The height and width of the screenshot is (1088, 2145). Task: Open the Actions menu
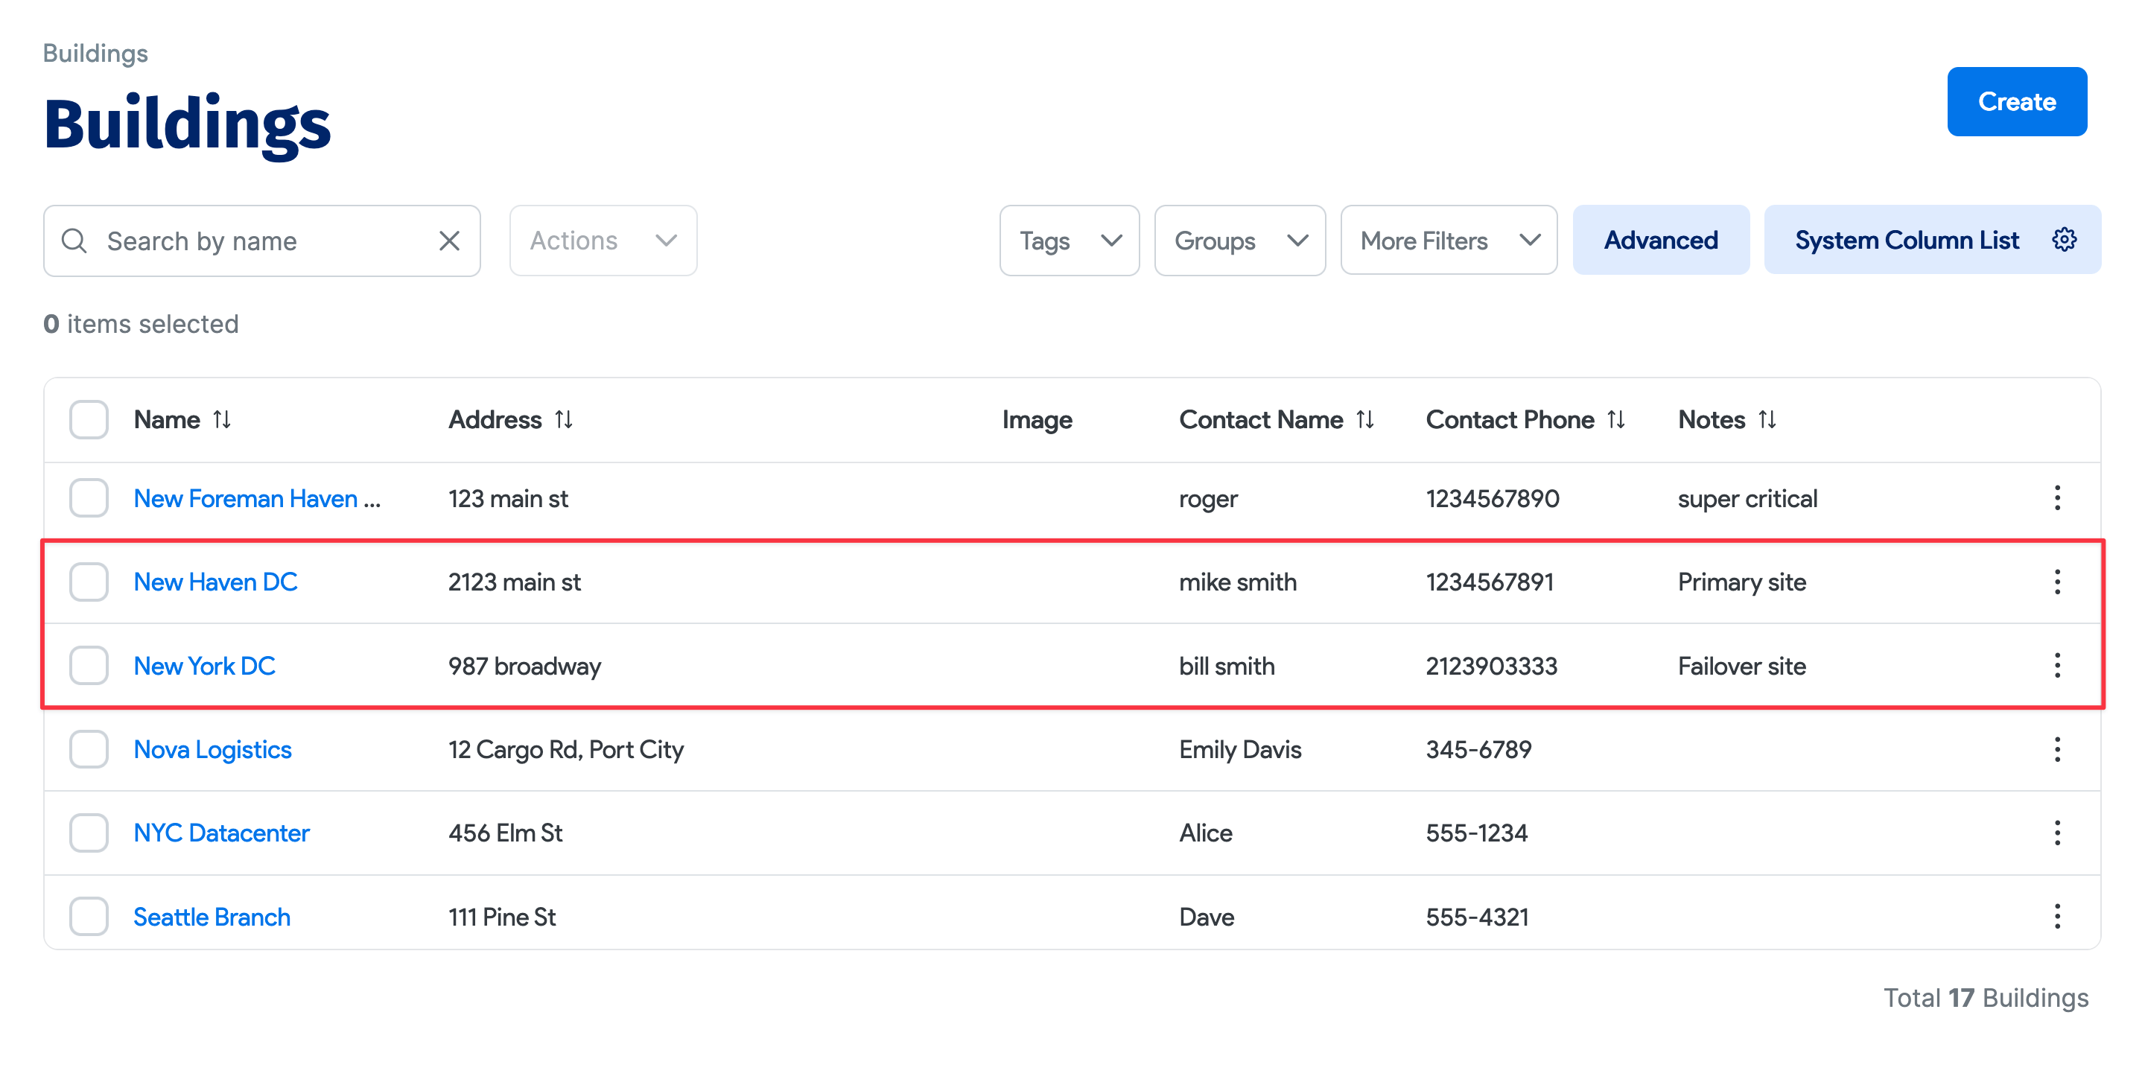pos(602,241)
